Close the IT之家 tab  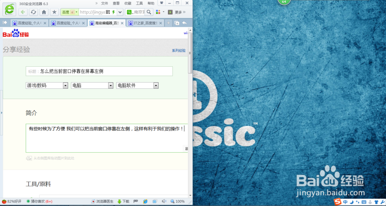pos(161,24)
